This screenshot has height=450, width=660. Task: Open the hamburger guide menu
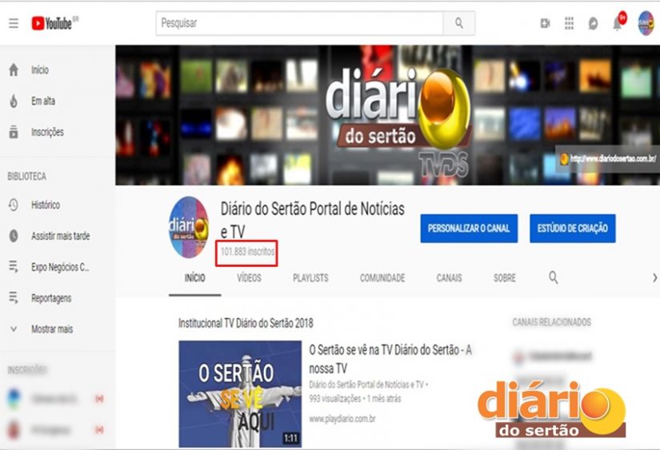pyautogui.click(x=14, y=23)
